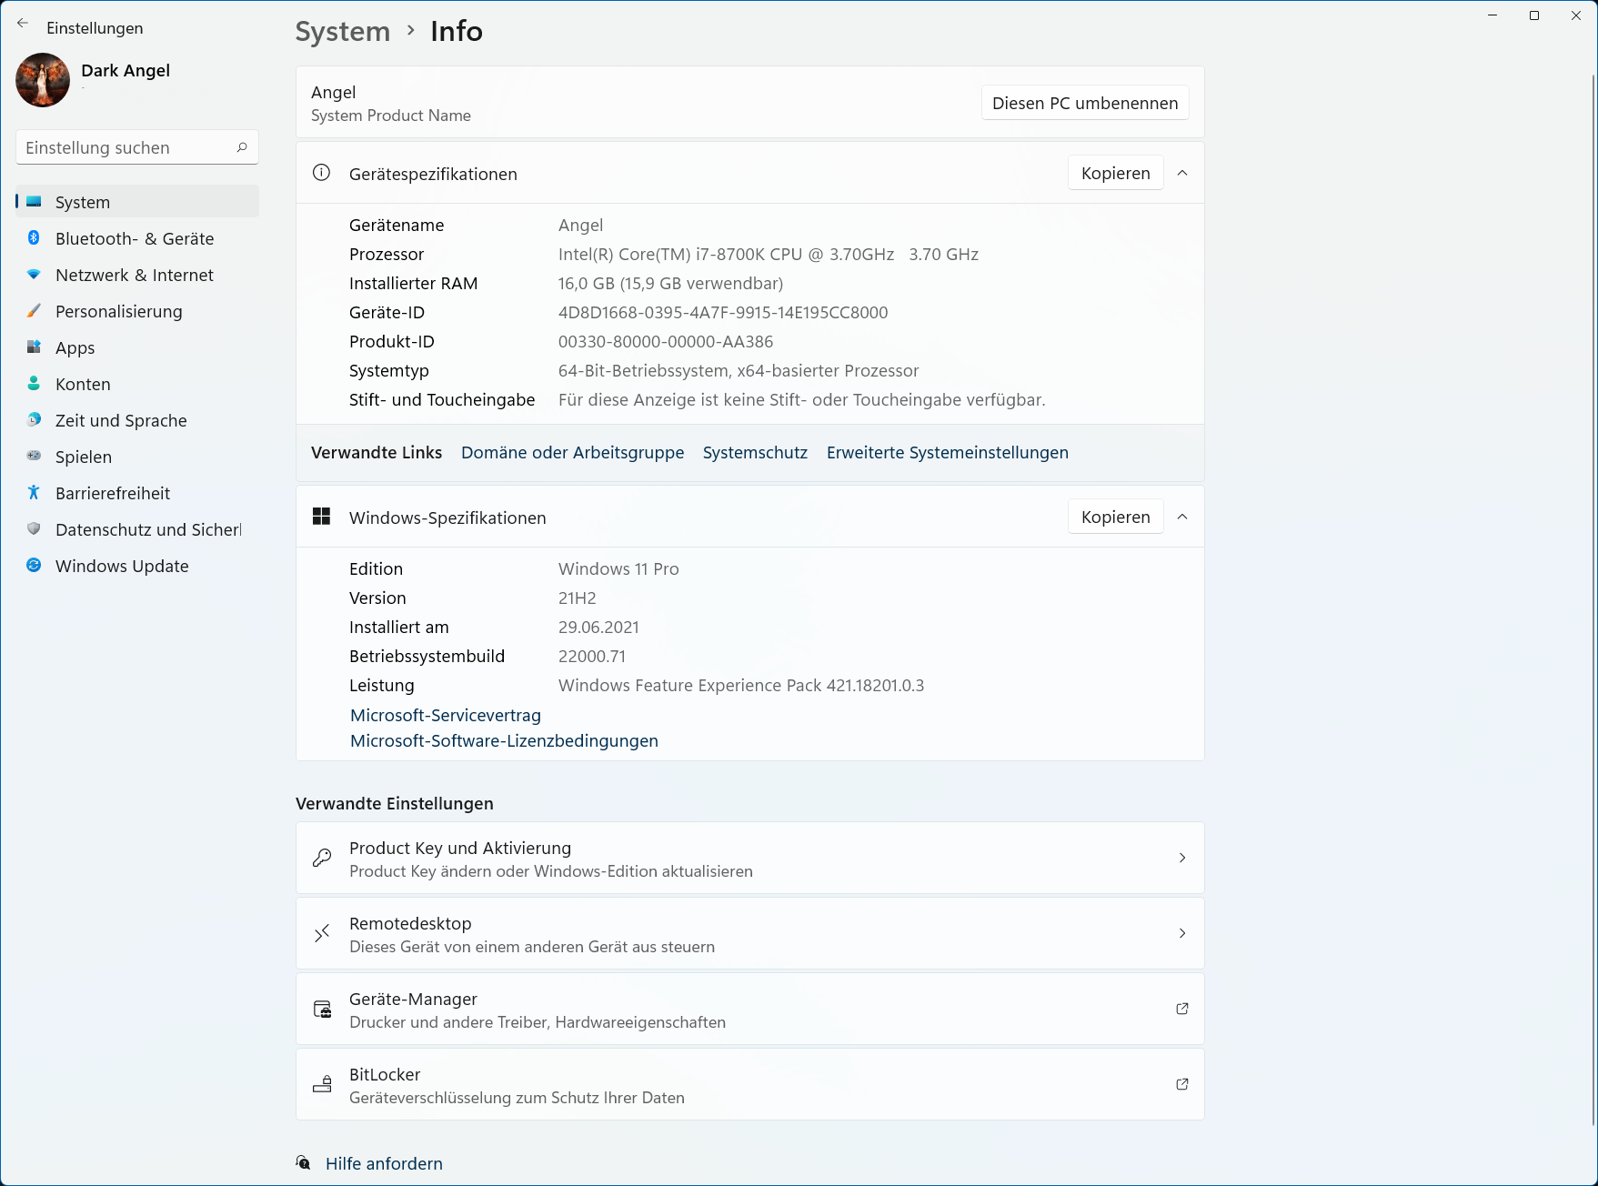Open Hilfe anfordern link
Image resolution: width=1598 pixels, height=1186 pixels.
point(384,1163)
